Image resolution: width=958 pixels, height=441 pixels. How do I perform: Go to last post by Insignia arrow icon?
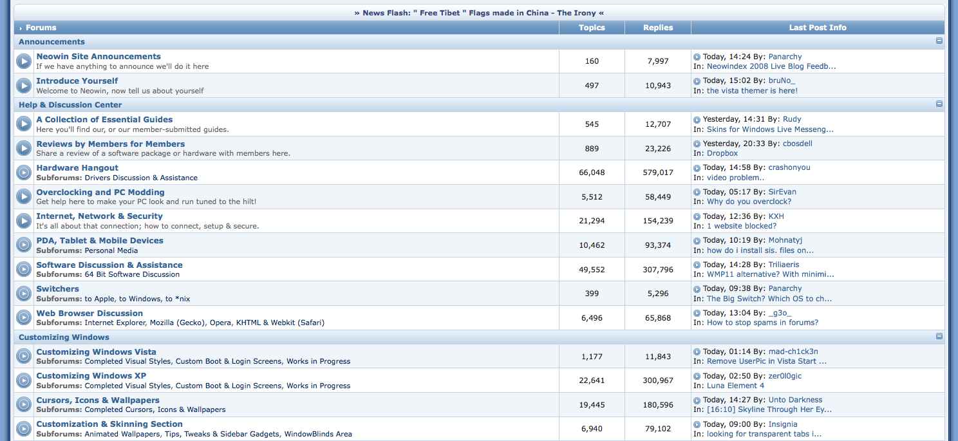pos(697,424)
